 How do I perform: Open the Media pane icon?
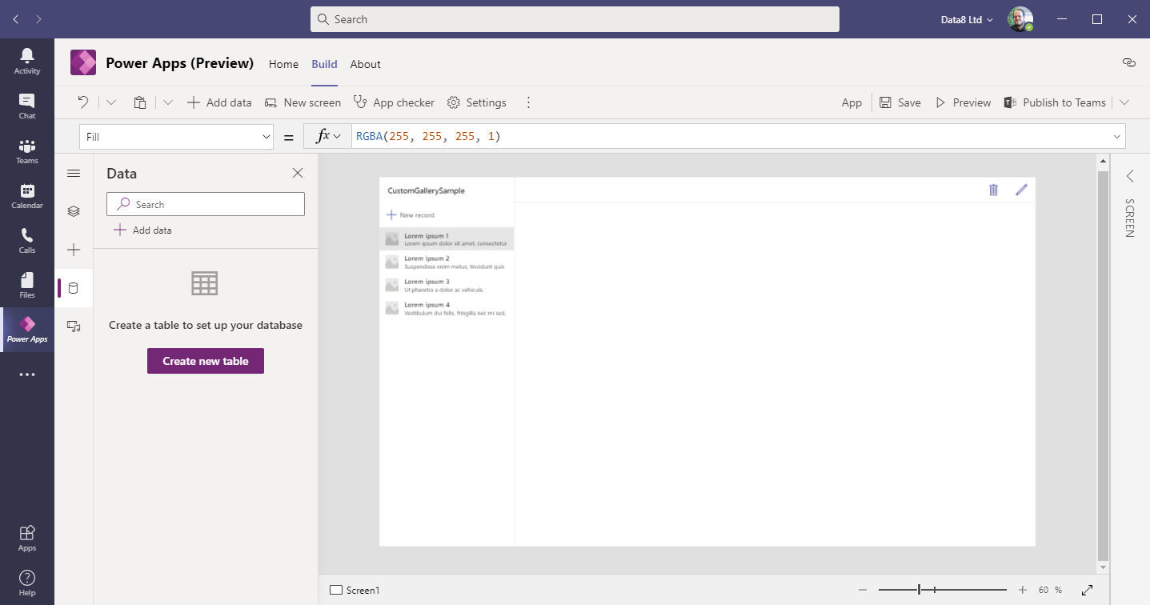(x=74, y=326)
